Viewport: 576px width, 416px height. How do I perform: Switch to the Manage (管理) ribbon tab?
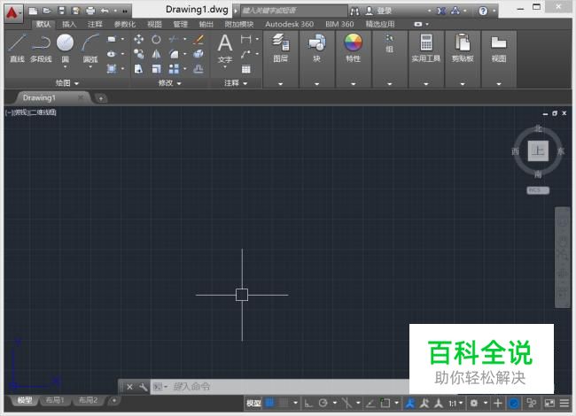(x=180, y=24)
